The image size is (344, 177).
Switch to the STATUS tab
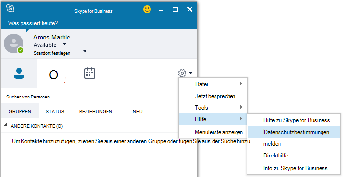pyautogui.click(x=55, y=112)
